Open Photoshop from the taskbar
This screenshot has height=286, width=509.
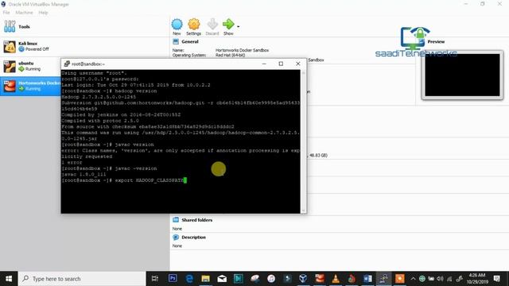(173, 278)
